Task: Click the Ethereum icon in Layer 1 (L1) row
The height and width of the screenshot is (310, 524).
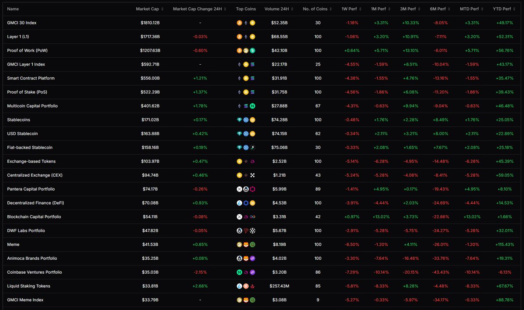Action: 246,37
